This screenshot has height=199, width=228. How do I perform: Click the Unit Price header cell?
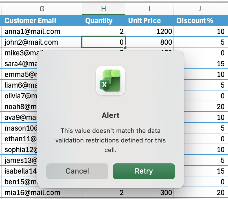[149, 21]
